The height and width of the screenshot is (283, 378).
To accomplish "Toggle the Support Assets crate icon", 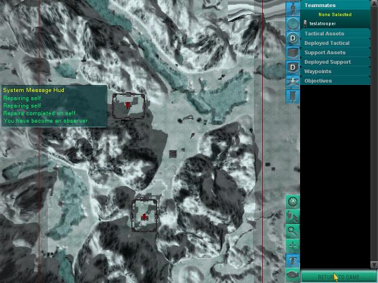I will 293,52.
